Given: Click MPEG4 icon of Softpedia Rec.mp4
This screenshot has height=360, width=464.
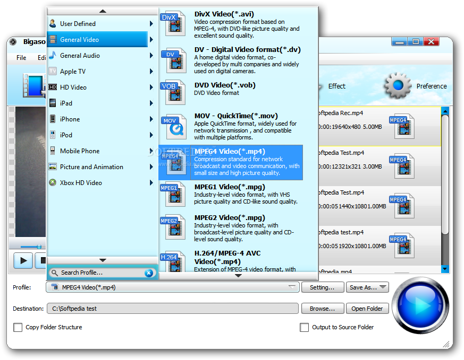Looking at the screenshot, I should tap(402, 127).
